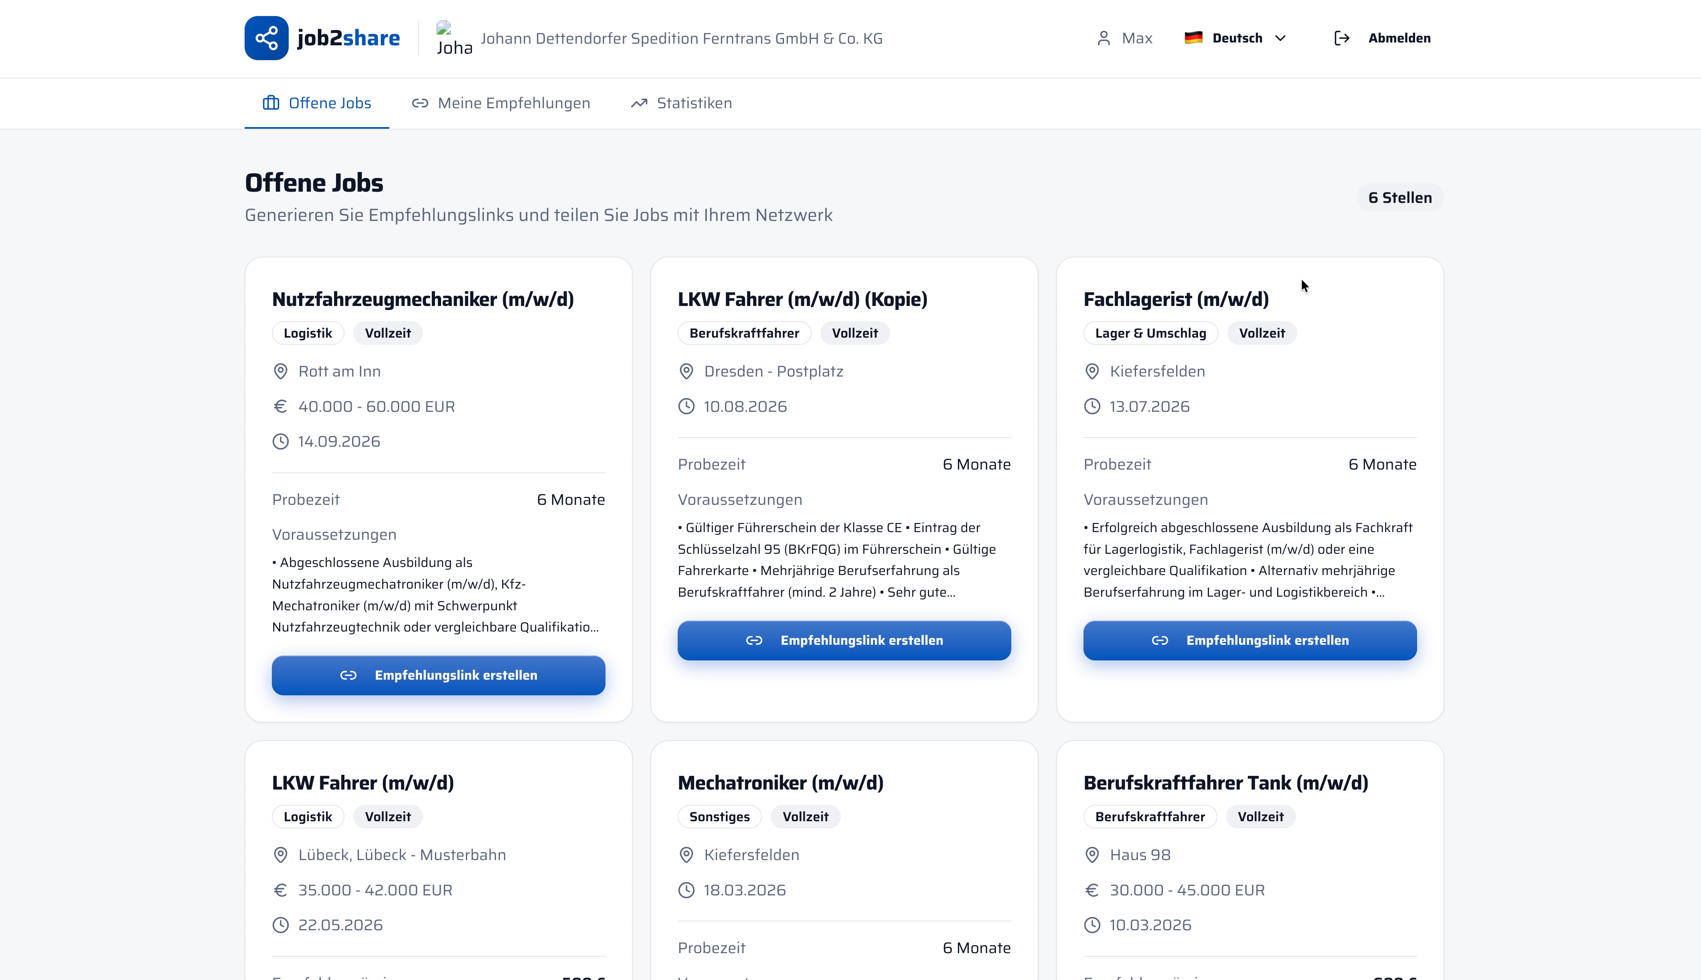Click euro icon beside 40.000 - 60.000 EUR

(281, 407)
